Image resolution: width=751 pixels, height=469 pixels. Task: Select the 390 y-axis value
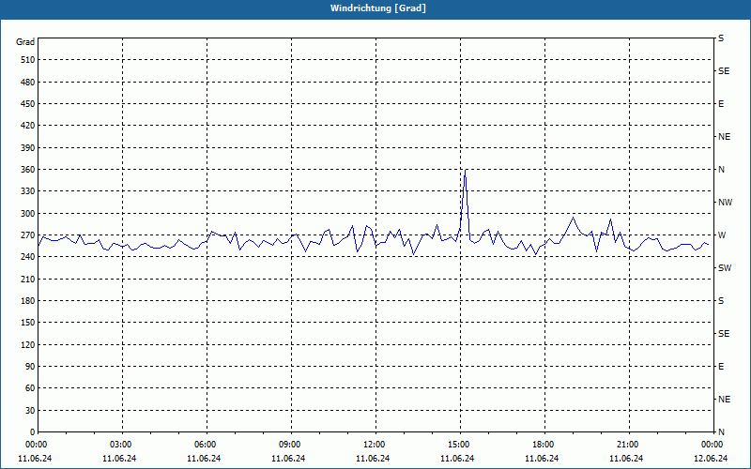(28, 148)
